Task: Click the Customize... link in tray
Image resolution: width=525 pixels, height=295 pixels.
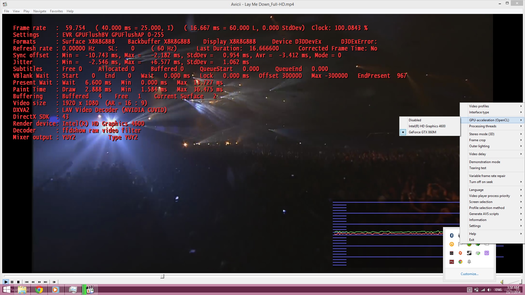Action: (x=469, y=274)
